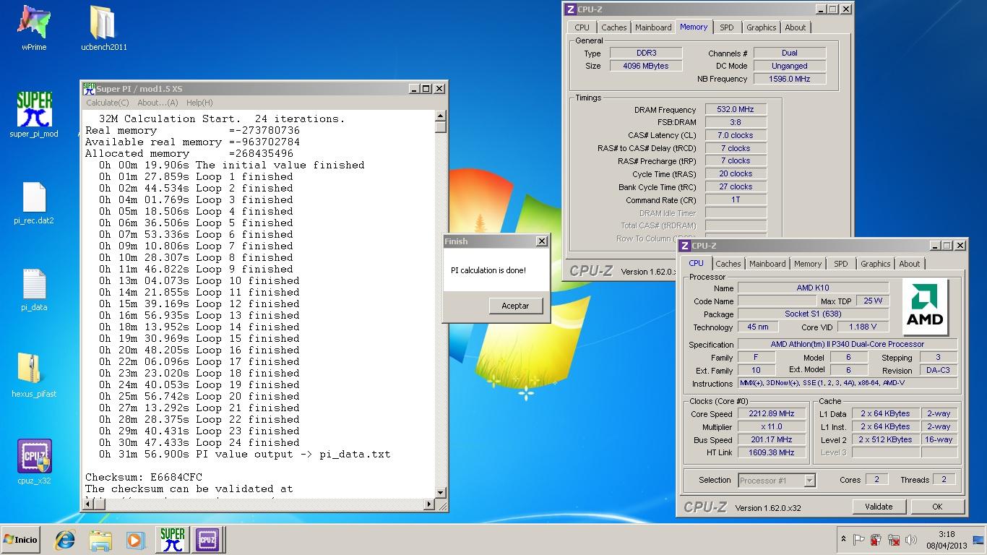Click the CAS# Latency value 7.0 clocks

coord(736,135)
